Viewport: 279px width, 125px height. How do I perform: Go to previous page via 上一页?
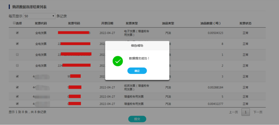point(233,112)
